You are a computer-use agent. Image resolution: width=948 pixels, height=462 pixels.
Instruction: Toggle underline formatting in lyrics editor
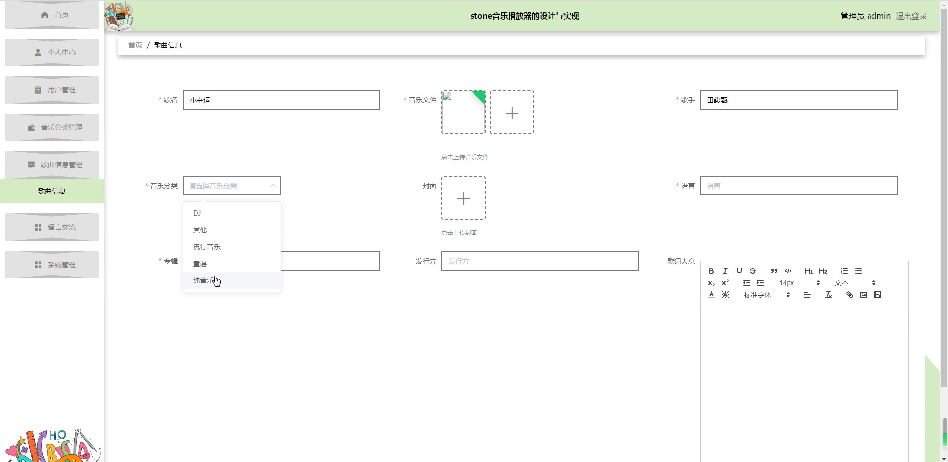pyautogui.click(x=739, y=271)
